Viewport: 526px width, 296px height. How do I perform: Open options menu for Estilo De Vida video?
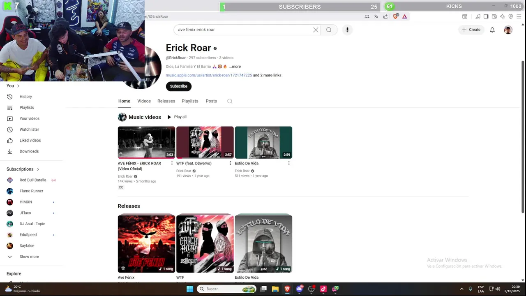289,163
